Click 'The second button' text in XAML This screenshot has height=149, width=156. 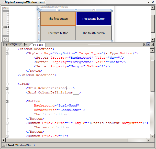[x=51, y=127]
